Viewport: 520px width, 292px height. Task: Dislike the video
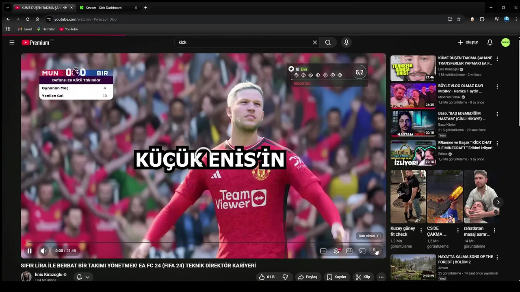click(x=285, y=277)
